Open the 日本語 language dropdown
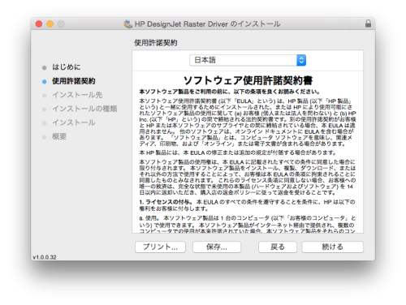The height and width of the screenshot is (305, 406). pyautogui.click(x=248, y=60)
